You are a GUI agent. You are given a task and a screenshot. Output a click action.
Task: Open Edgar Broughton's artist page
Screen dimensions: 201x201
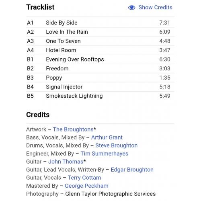coord(132,170)
